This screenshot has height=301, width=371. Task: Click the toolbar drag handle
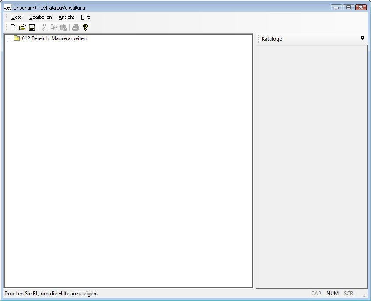[x=7, y=28]
